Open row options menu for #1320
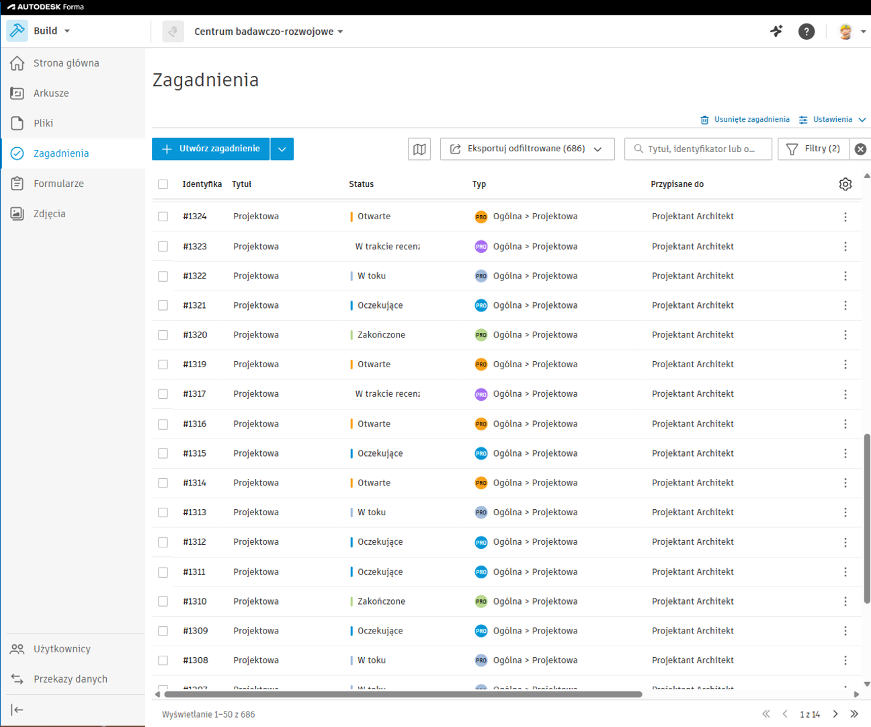Screen dimensions: 871x727 pyautogui.click(x=845, y=335)
